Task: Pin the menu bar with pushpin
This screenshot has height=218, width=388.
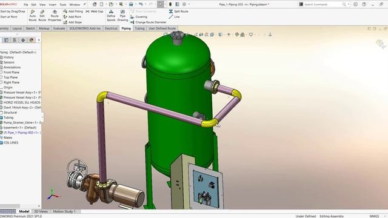Action: pos(84,4)
